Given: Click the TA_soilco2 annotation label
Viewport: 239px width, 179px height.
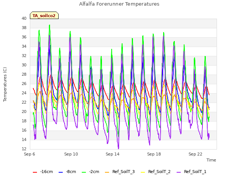Looking at the screenshot, I should tap(44, 16).
